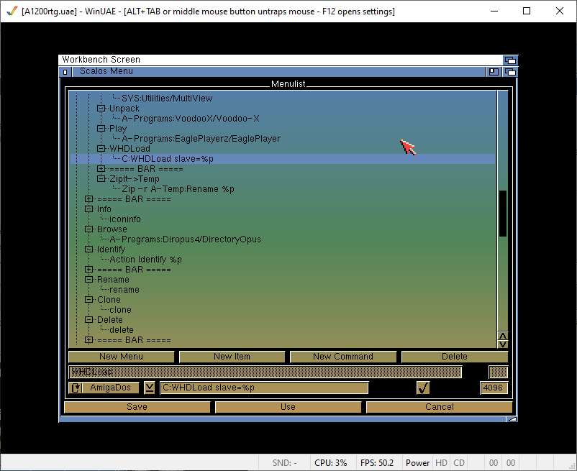Click the command field with C:WHDLoad slave=%p
The width and height of the screenshot is (577, 471).
pos(264,388)
